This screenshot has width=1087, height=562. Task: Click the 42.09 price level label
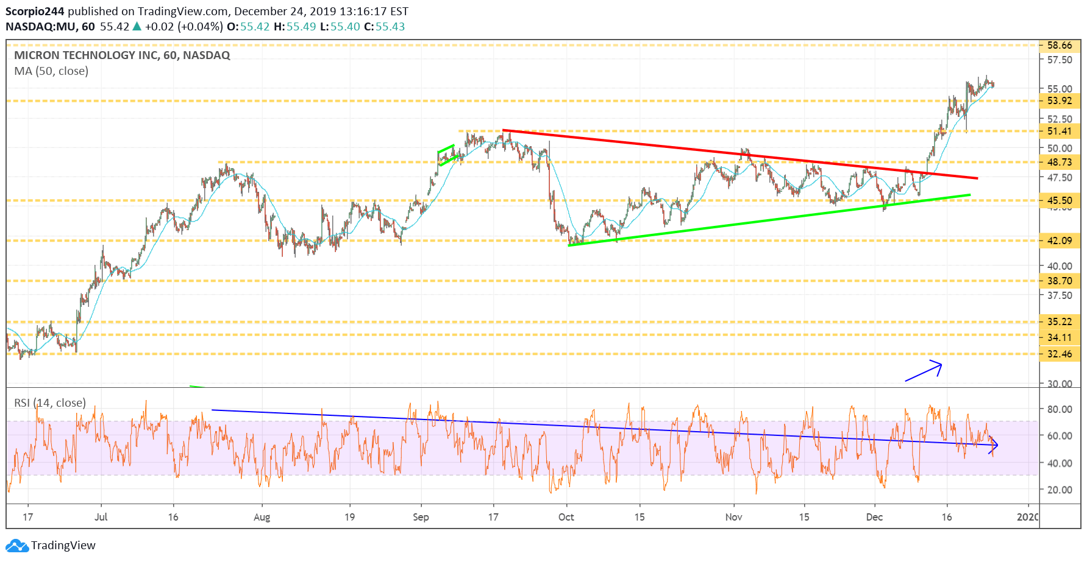tap(1060, 241)
